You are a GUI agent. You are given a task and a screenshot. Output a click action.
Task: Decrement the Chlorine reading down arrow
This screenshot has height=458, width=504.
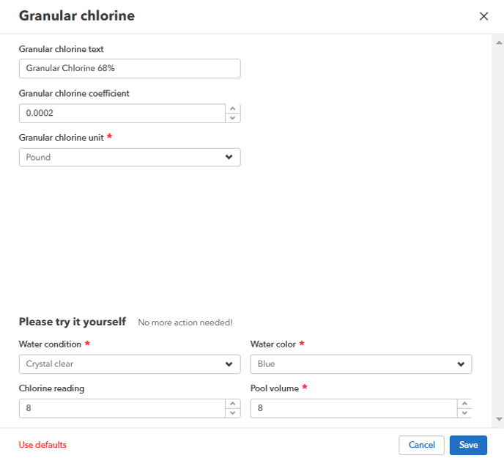tap(233, 413)
